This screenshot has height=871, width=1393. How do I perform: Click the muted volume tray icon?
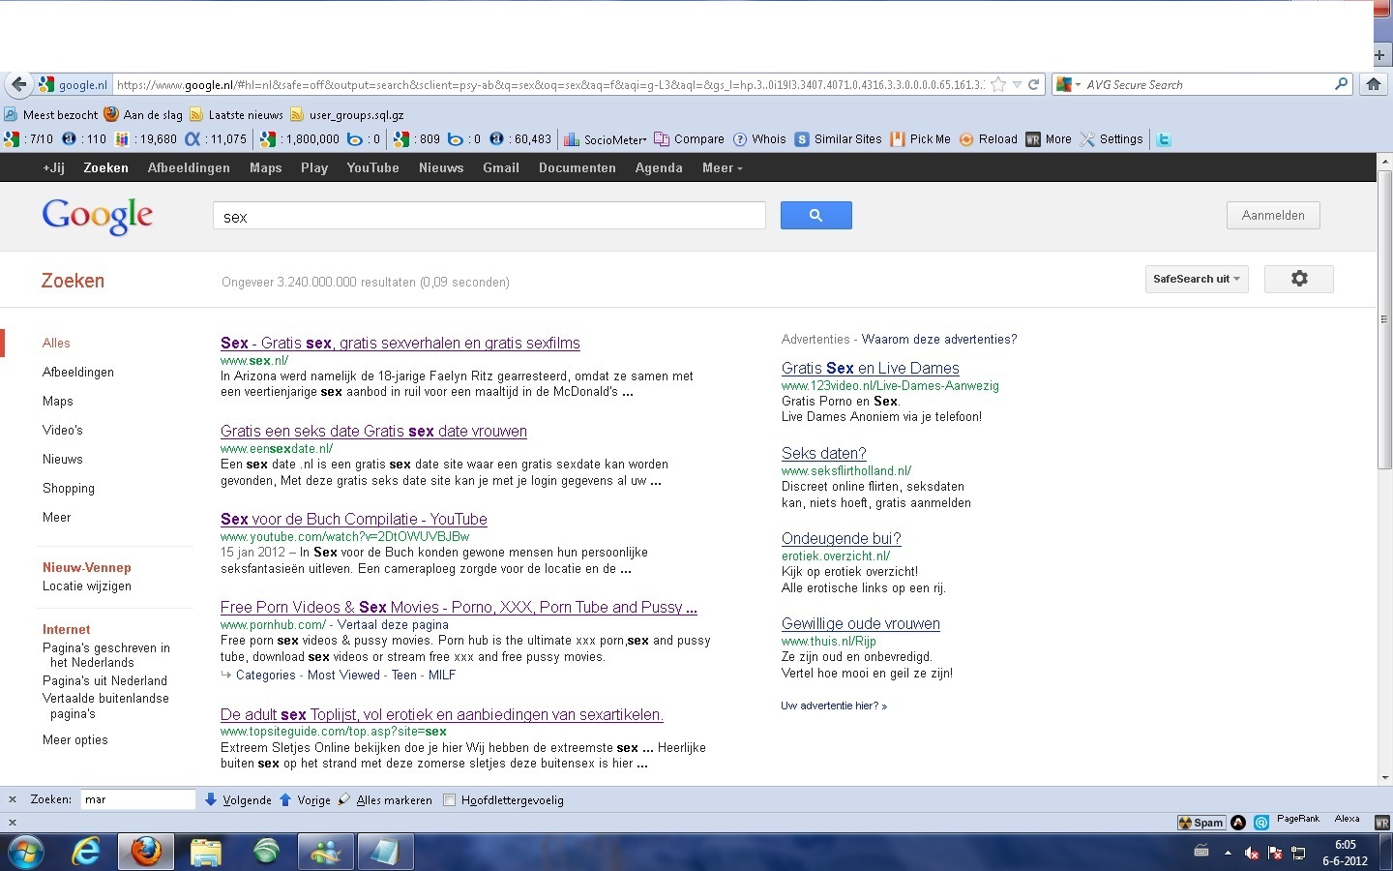coord(1251,853)
